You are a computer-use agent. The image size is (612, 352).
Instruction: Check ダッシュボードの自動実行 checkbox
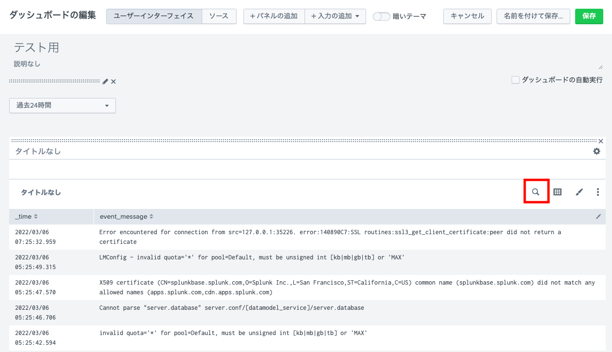pos(515,80)
